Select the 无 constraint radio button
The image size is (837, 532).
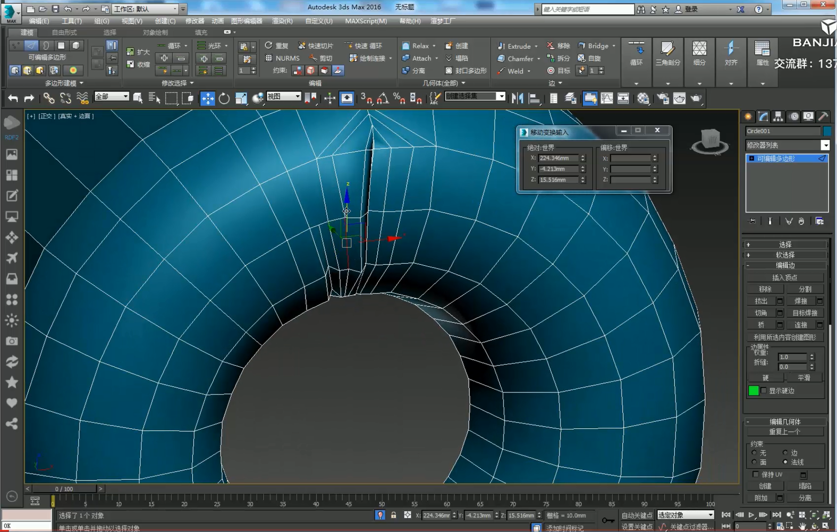754,453
